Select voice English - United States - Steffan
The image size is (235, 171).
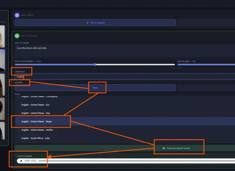click(x=125, y=130)
